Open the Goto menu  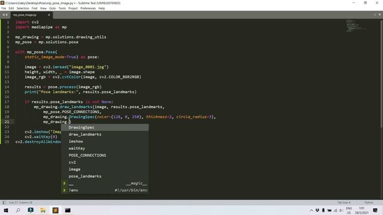[53, 8]
